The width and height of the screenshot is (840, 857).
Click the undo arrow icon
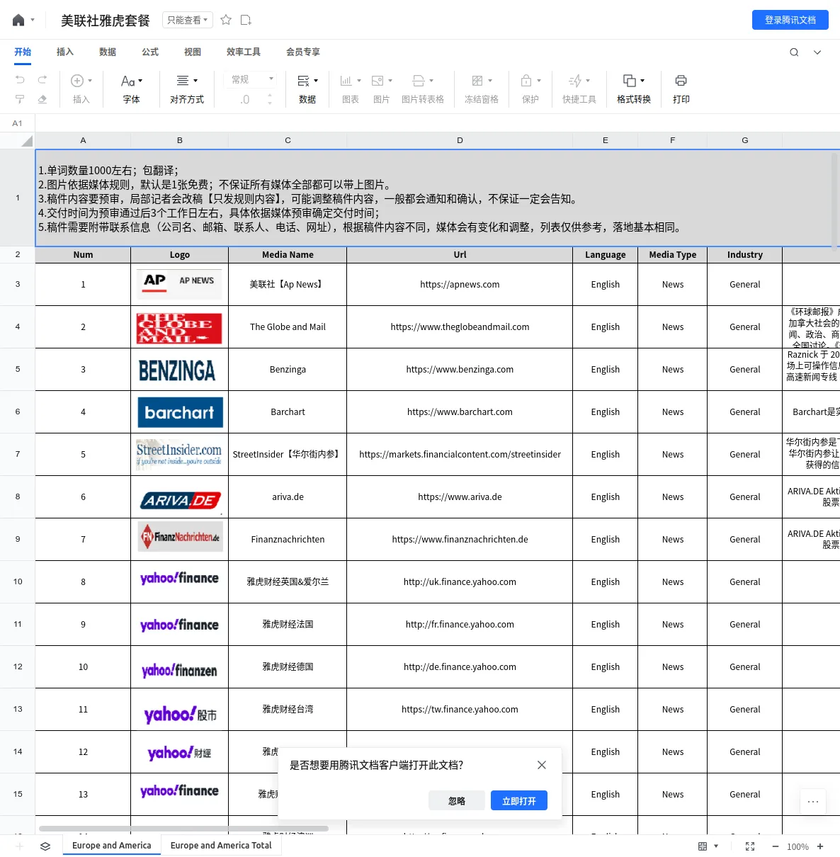tap(20, 79)
